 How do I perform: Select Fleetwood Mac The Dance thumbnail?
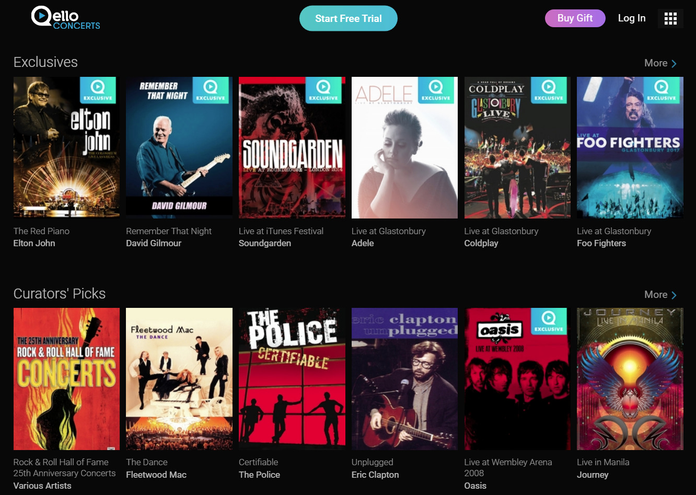click(179, 378)
